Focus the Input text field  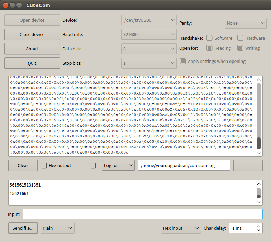[x=143, y=214]
